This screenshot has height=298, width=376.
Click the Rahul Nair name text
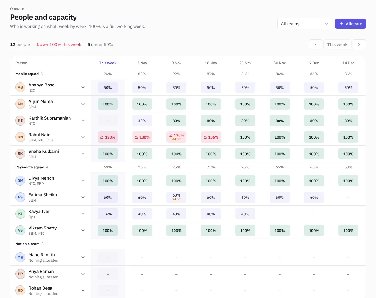click(39, 135)
